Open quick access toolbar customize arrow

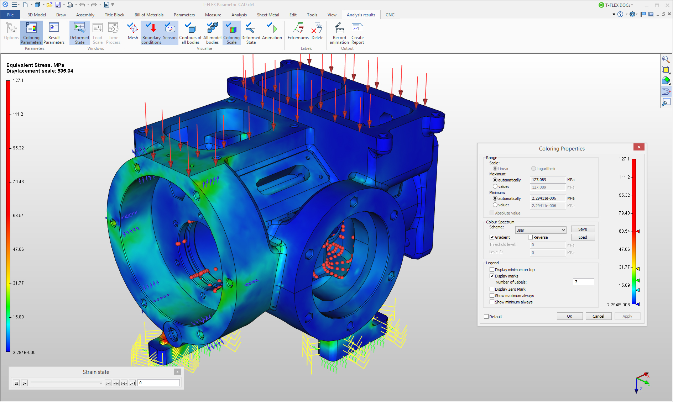pos(113,5)
